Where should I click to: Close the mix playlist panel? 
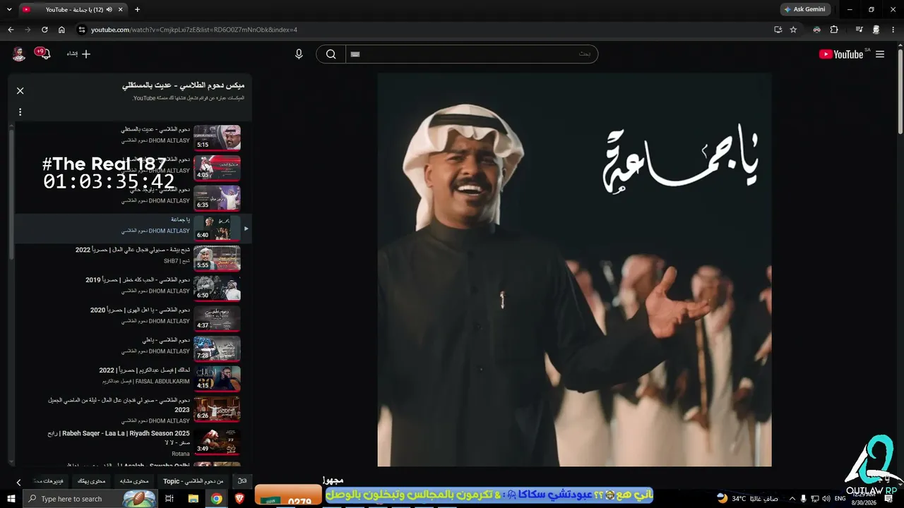click(20, 91)
